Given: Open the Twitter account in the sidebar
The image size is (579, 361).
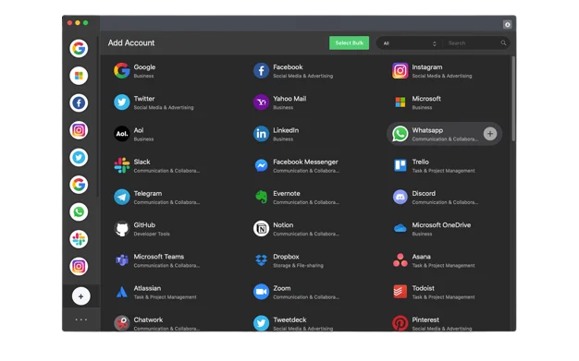Looking at the screenshot, I should [79, 158].
